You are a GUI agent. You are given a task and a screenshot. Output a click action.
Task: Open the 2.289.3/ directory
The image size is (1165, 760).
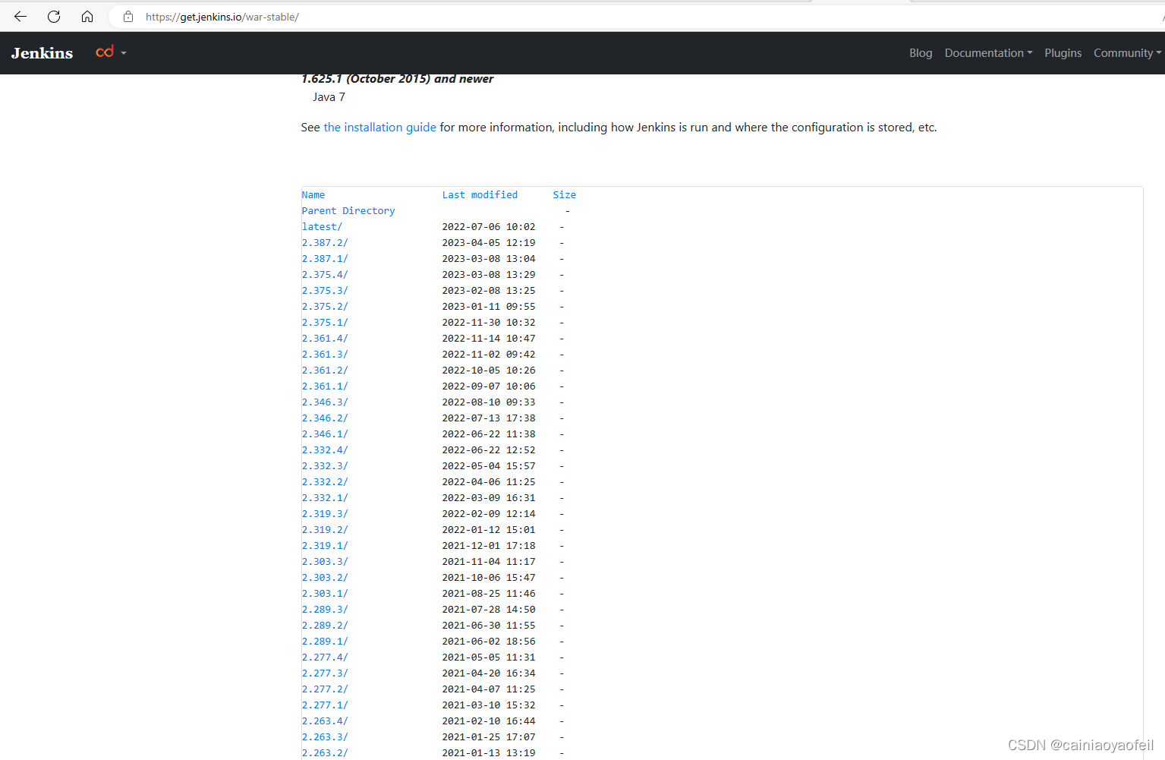[x=325, y=610]
